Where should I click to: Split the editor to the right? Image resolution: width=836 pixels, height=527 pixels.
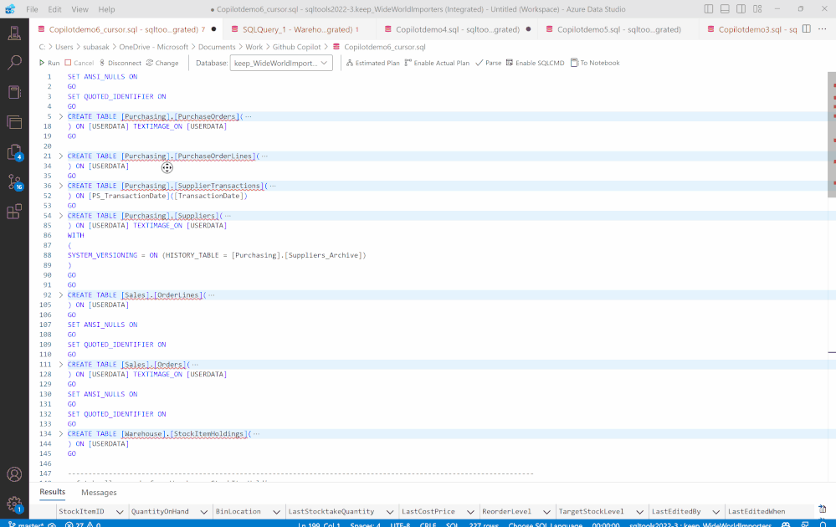click(807, 28)
